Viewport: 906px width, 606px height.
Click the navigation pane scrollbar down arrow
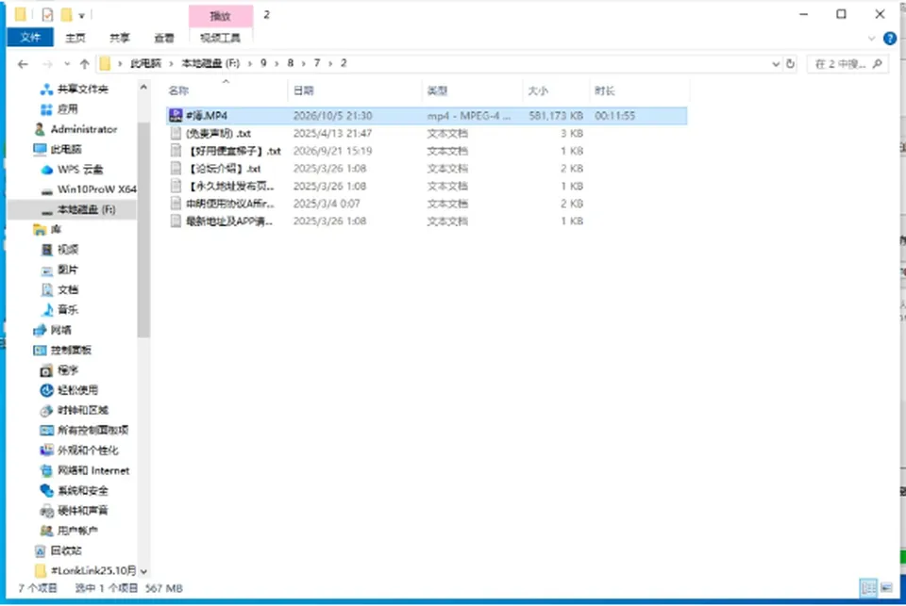click(143, 571)
